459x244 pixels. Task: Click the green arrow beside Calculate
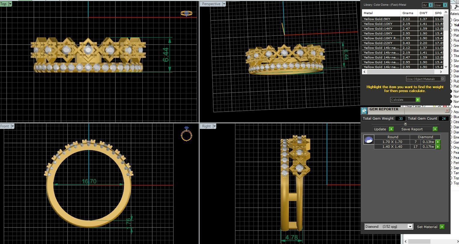point(418,100)
